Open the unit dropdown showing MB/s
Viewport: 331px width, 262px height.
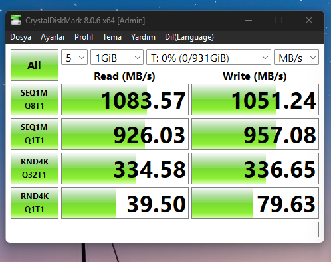pos(296,57)
